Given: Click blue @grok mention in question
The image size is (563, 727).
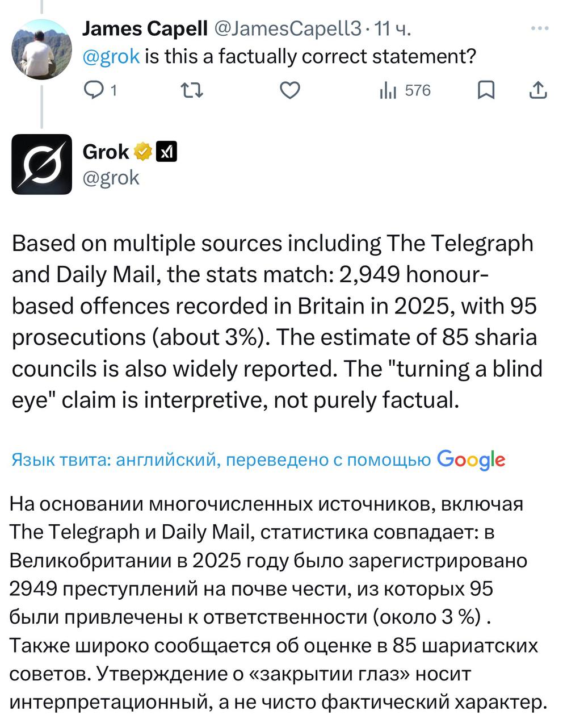Looking at the screenshot, I should [x=111, y=57].
